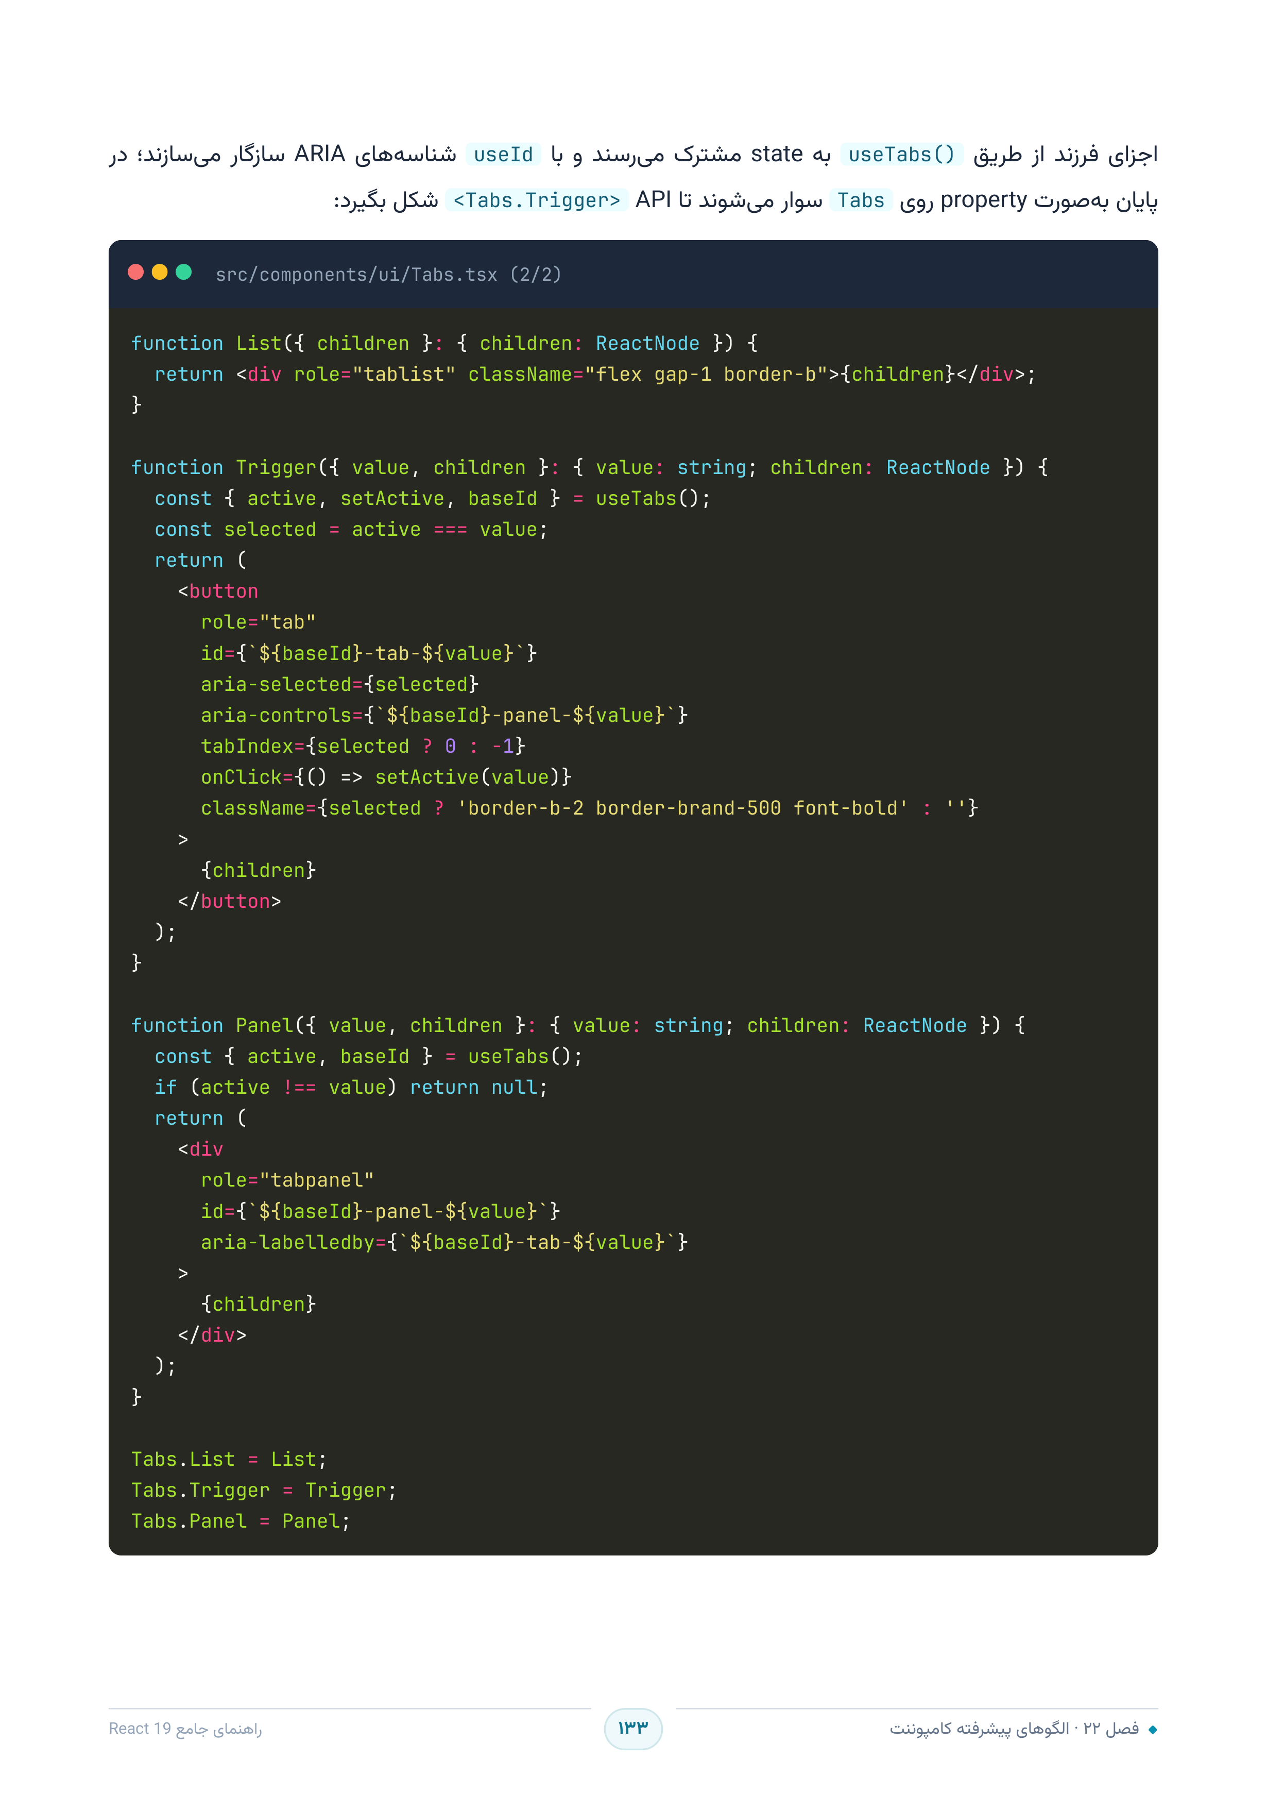This screenshot has height=1793, width=1267.
Task: Click the line 'const selected = active === value;'
Action: tap(351, 529)
